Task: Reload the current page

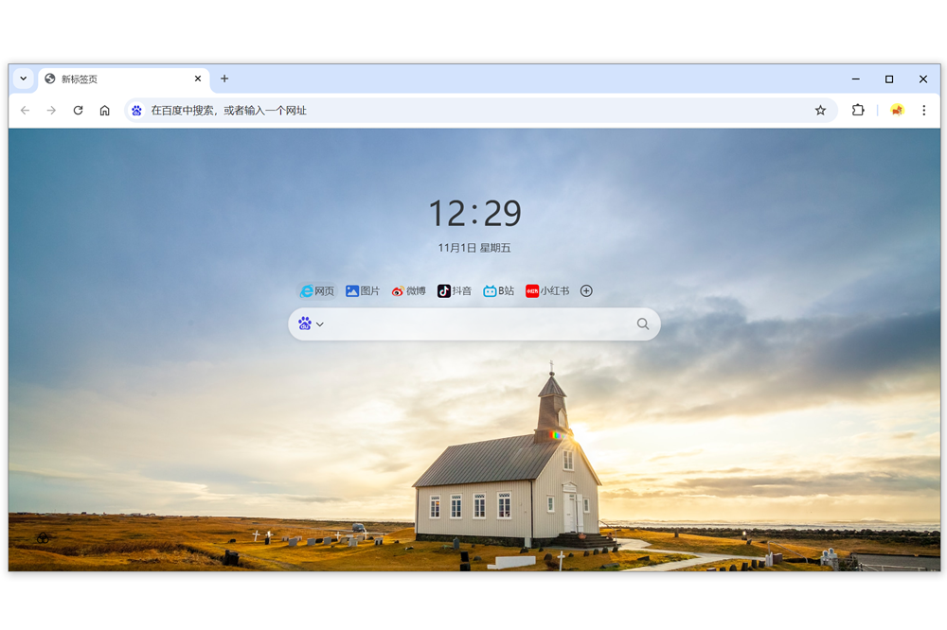Action: coord(78,111)
